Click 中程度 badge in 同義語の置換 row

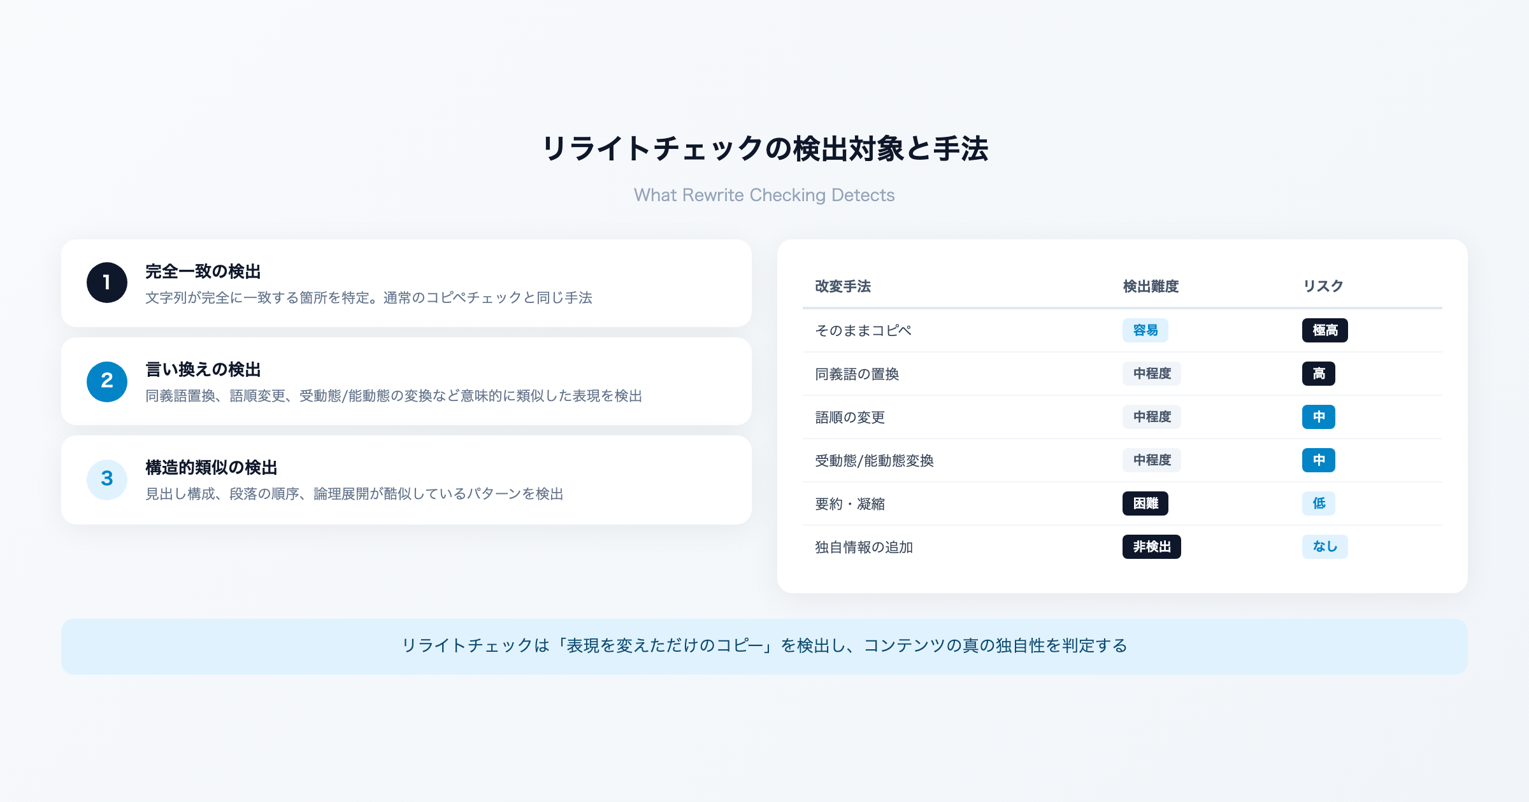click(x=1152, y=374)
